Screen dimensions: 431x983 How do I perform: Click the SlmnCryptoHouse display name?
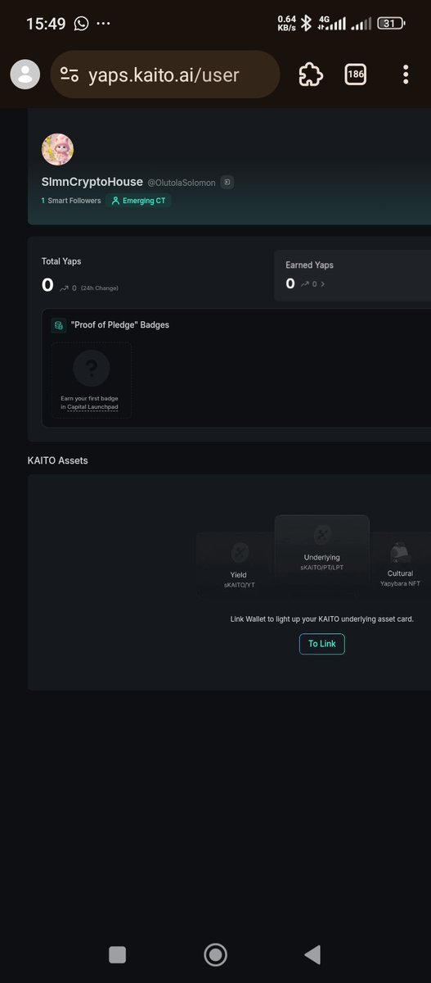92,182
